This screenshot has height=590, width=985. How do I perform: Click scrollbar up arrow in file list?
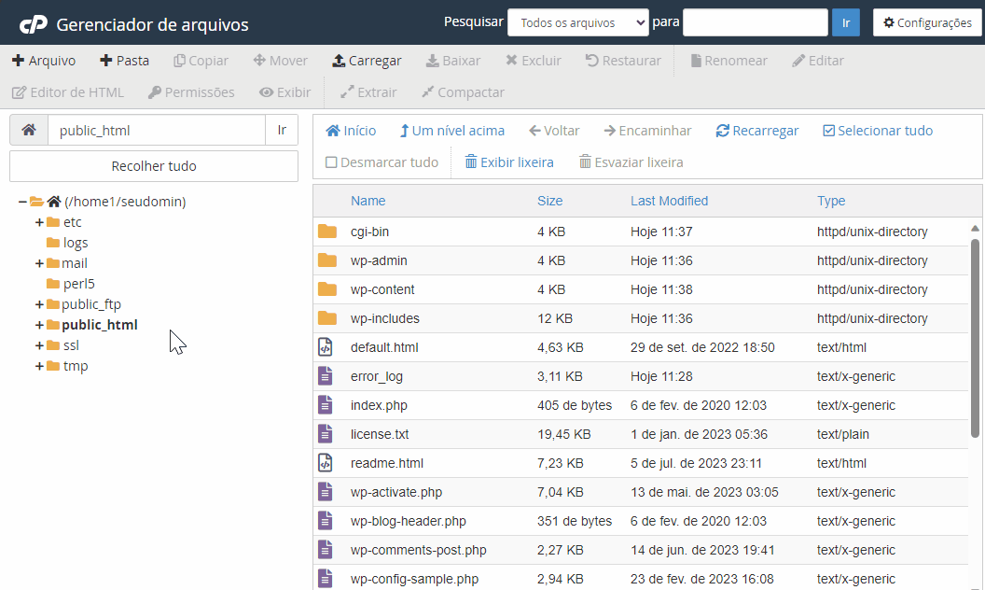tap(975, 229)
